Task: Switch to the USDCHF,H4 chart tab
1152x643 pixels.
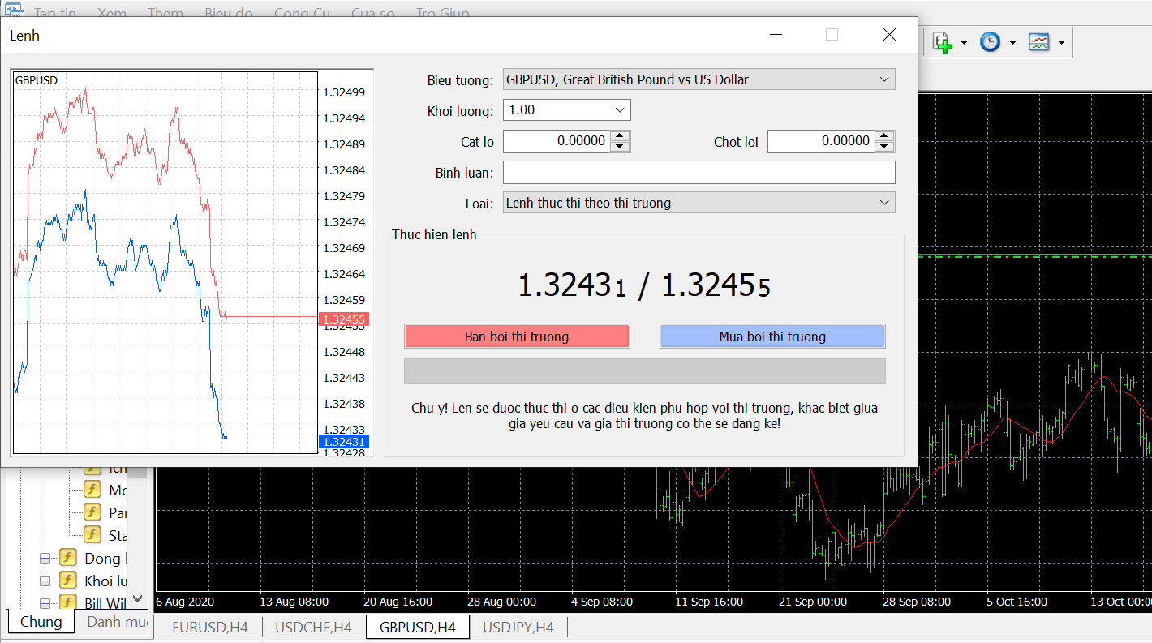Action: [313, 627]
